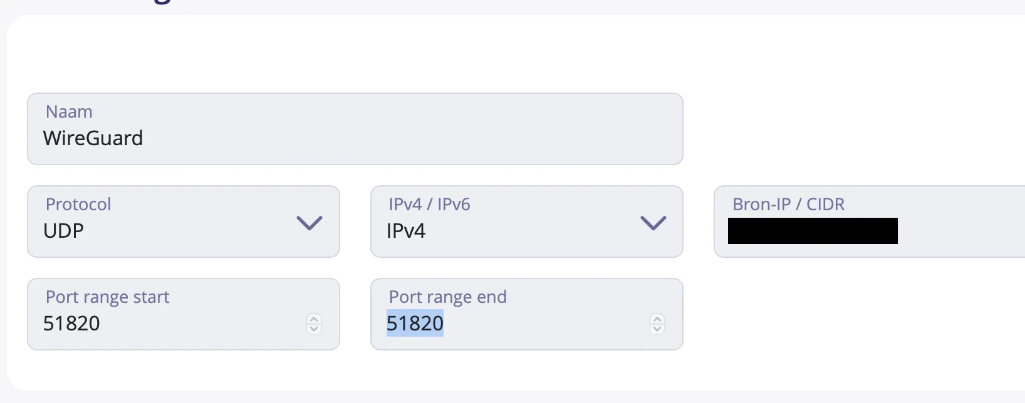Select the UDP protocol value
Image resolution: width=1025 pixels, height=403 pixels.
pyautogui.click(x=63, y=231)
